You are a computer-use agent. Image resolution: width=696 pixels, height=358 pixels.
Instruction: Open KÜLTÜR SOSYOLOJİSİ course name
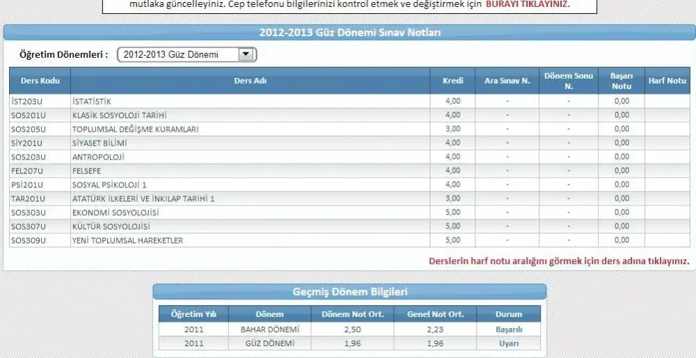(111, 226)
